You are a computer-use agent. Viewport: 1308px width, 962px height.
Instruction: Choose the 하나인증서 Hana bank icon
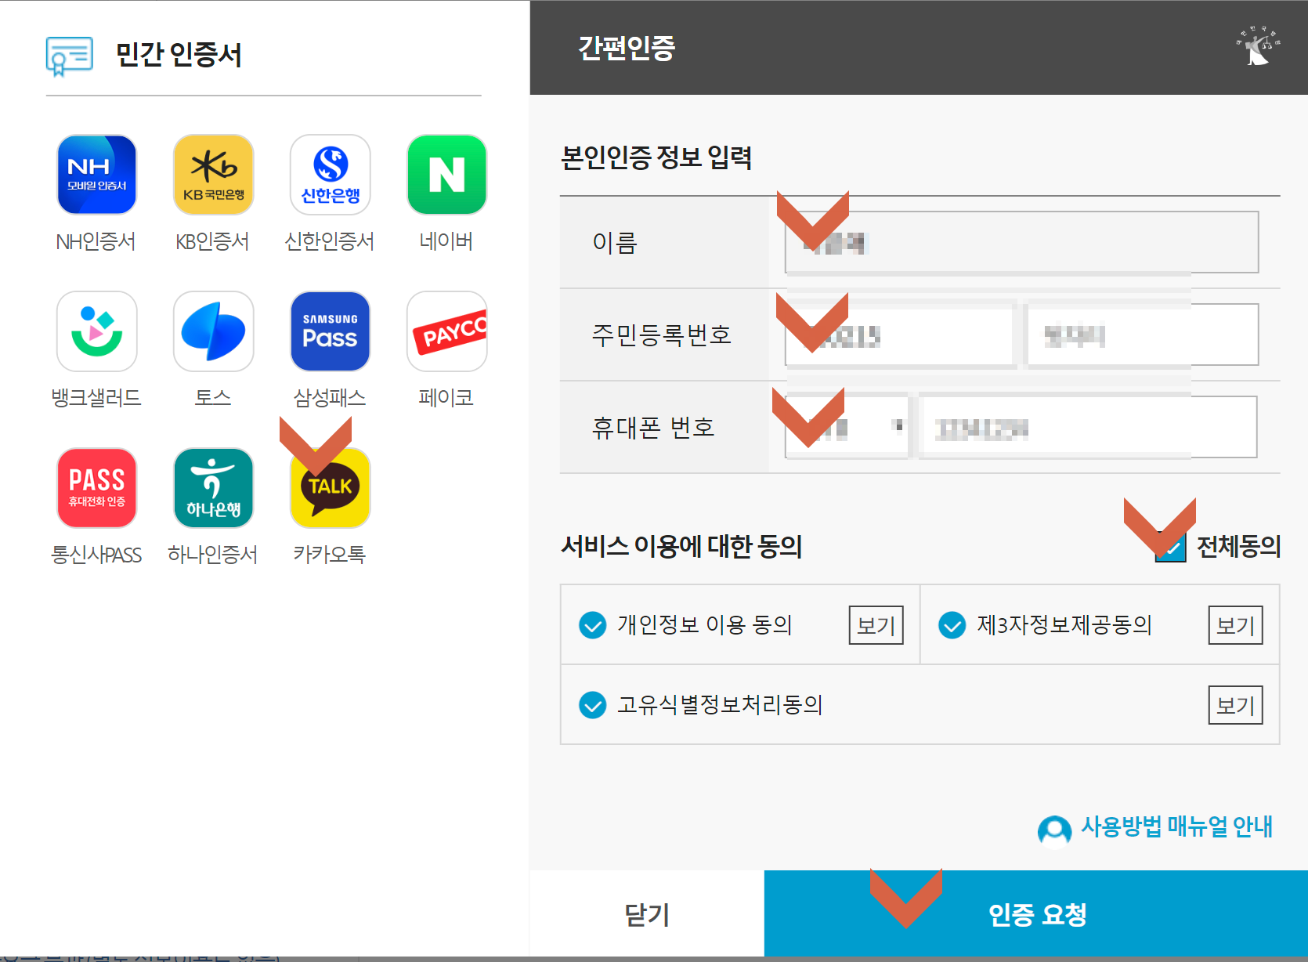coord(213,488)
